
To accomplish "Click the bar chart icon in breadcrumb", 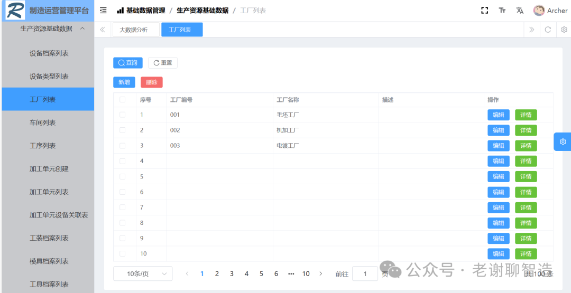I will (120, 11).
